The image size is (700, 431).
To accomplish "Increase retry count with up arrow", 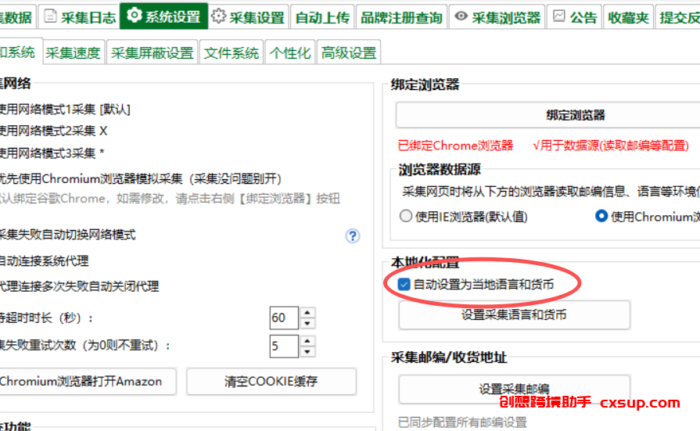I will pyautogui.click(x=307, y=340).
